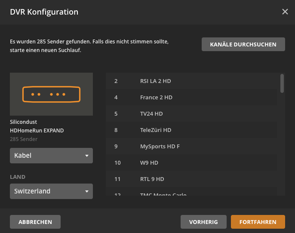Pick channel 8 TeleZüri HD
The image size is (295, 233).
(x=191, y=130)
